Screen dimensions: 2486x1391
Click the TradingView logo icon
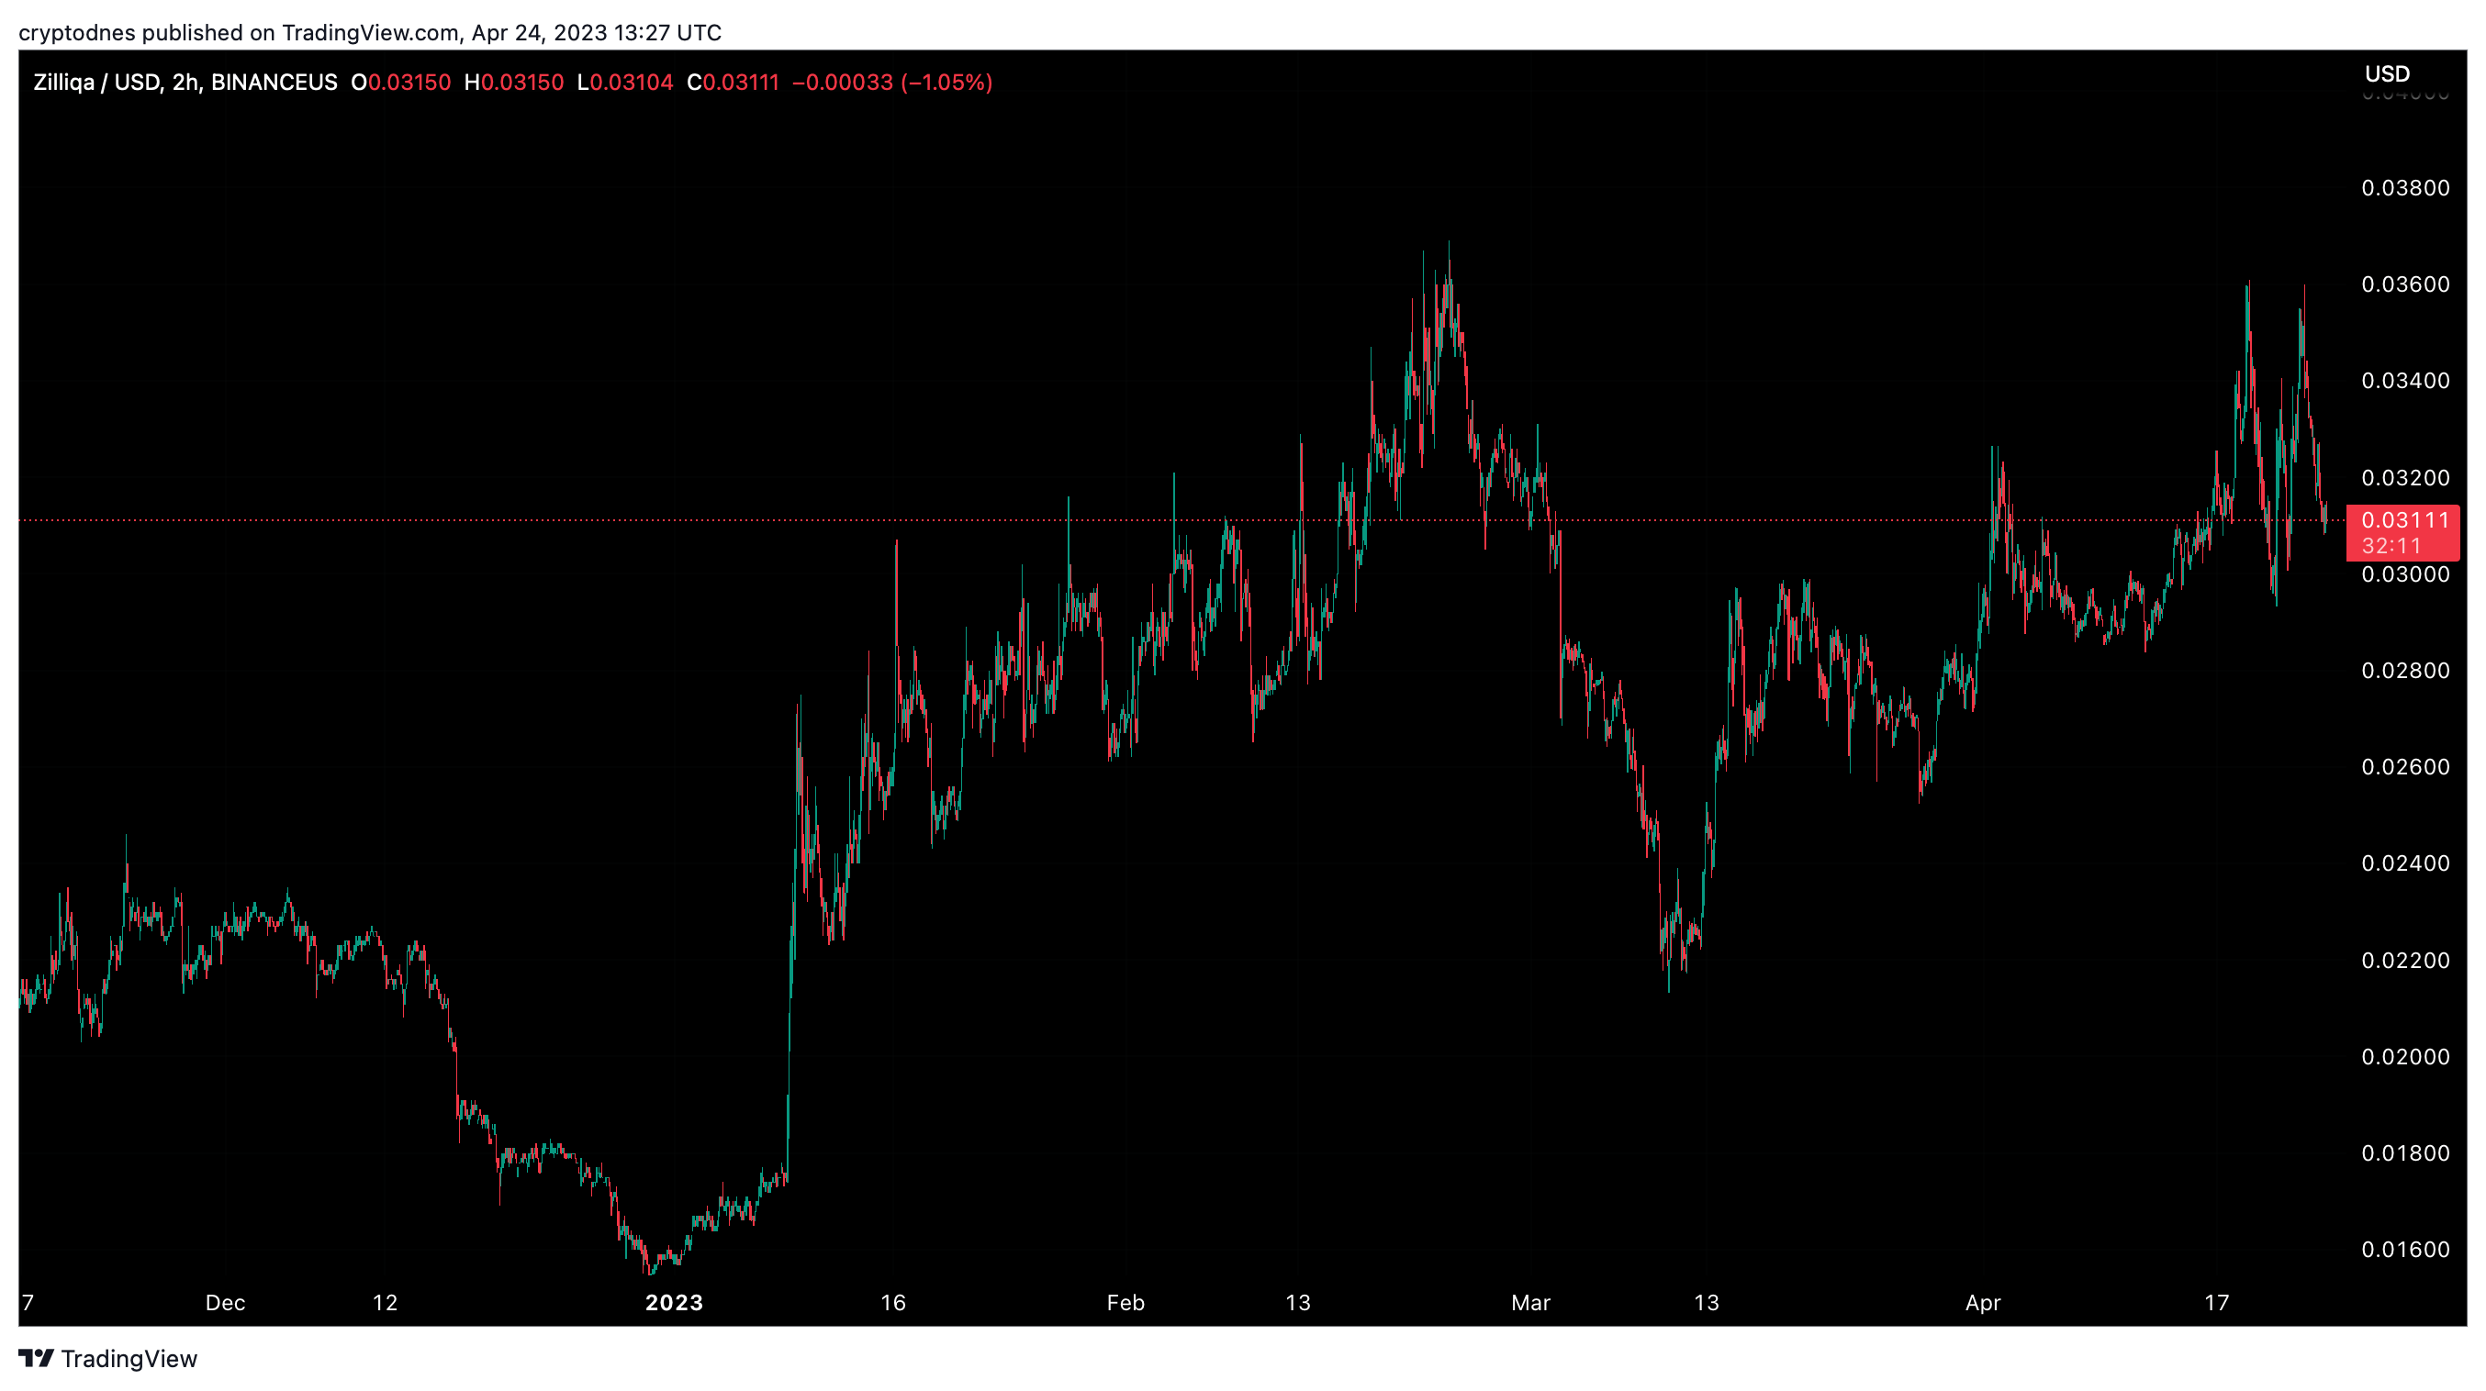tap(36, 1358)
